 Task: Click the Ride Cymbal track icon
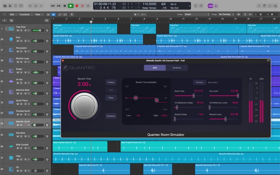(x=10, y=146)
